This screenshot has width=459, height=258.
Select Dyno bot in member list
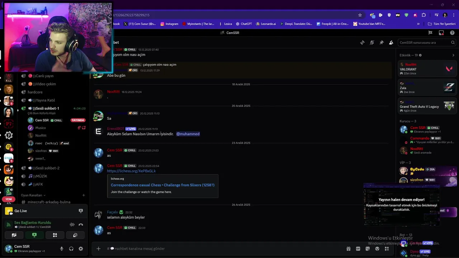(x=427, y=253)
